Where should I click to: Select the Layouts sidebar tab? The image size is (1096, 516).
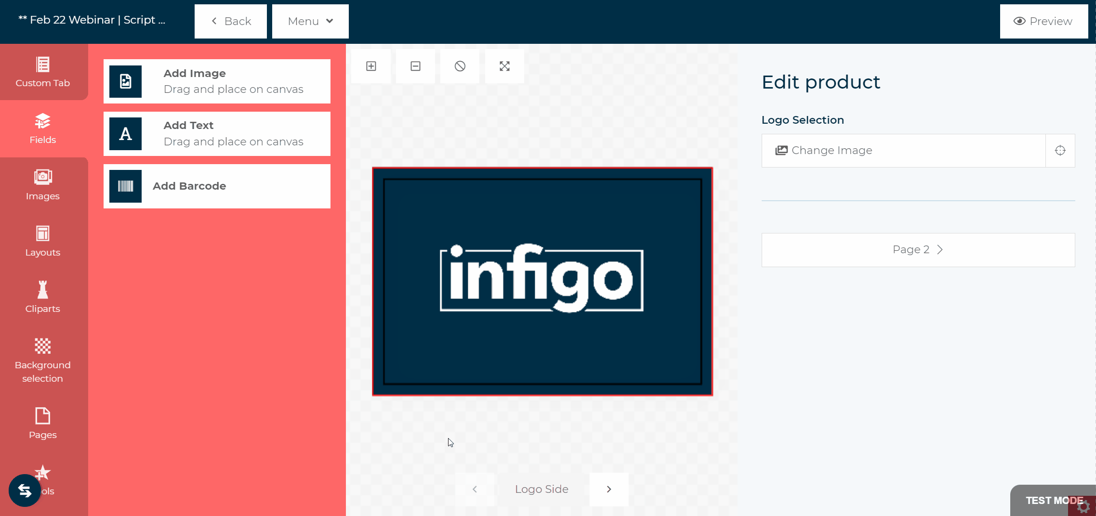(43, 242)
